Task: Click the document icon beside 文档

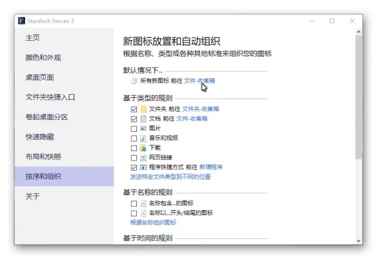Action: 143,119
